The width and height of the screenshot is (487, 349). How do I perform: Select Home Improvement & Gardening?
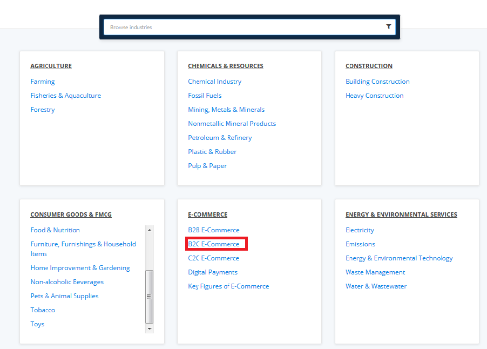[80, 268]
